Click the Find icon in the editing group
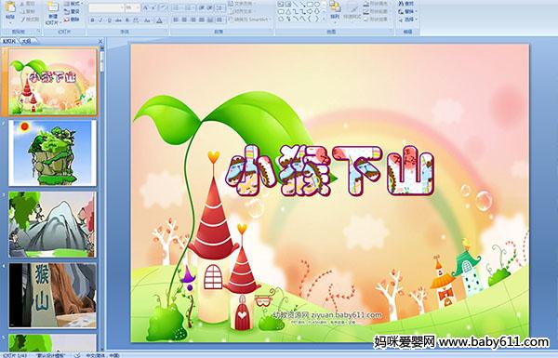Image resolution: width=558 pixels, height=358 pixels. pyautogui.click(x=406, y=4)
